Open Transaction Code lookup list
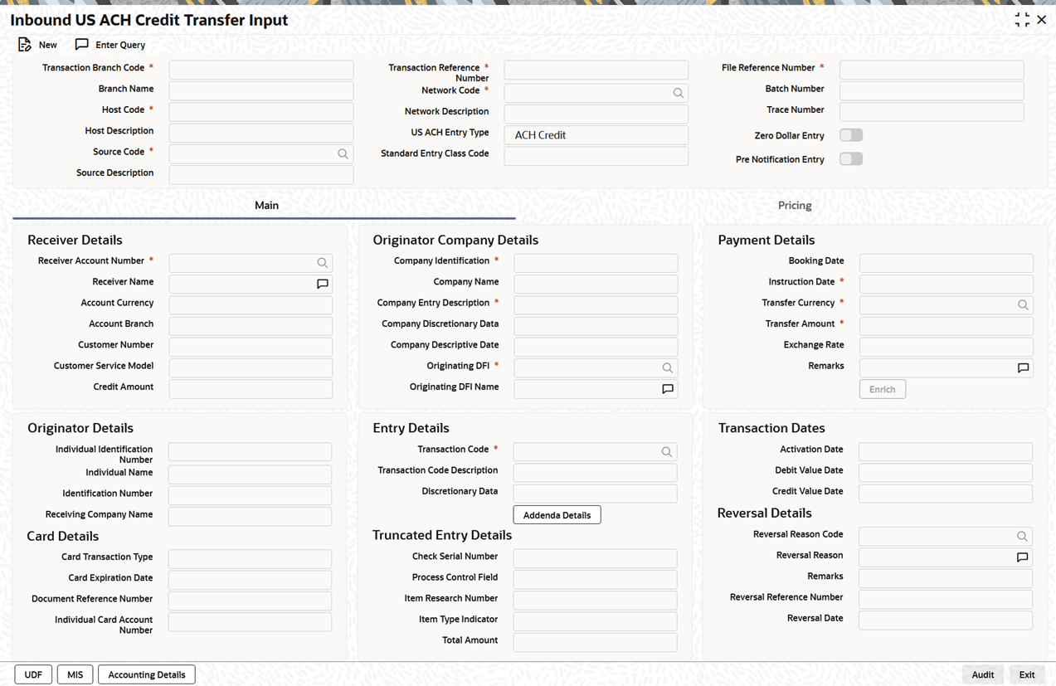The width and height of the screenshot is (1056, 686). pyautogui.click(x=666, y=452)
